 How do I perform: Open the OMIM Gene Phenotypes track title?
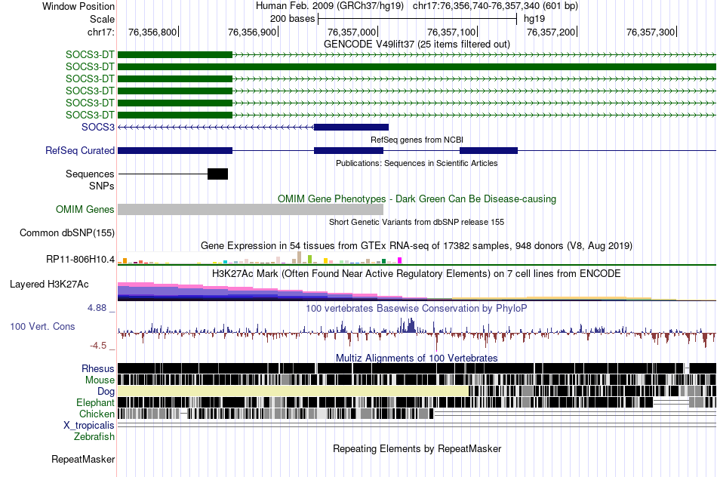click(417, 199)
